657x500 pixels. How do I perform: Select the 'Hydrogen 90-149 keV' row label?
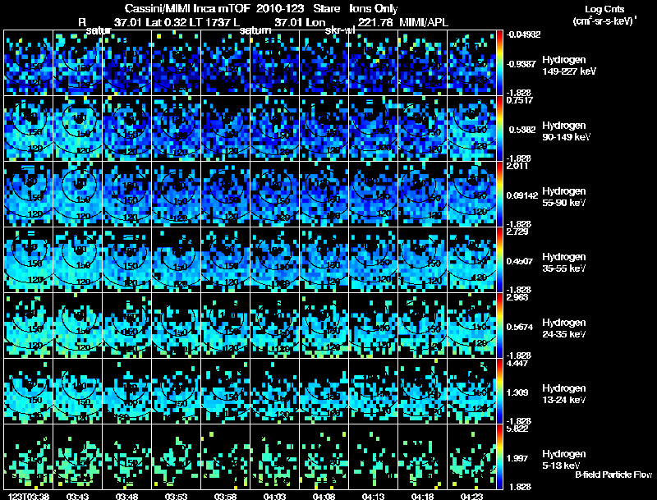tap(566, 131)
